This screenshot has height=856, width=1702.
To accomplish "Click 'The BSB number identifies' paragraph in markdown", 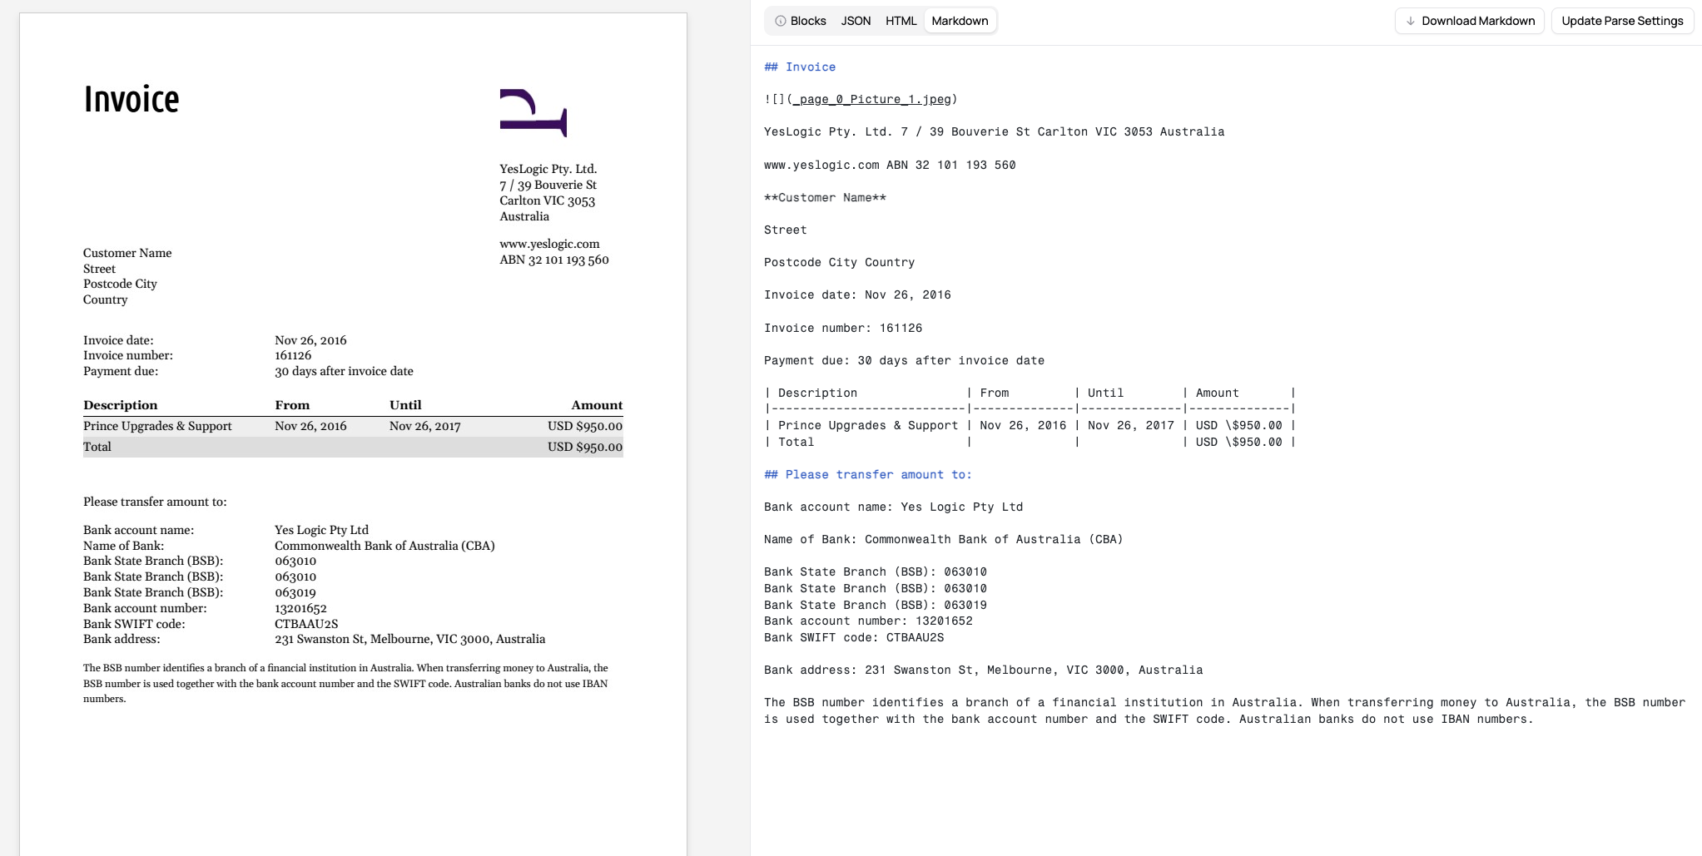I will (x=1224, y=710).
